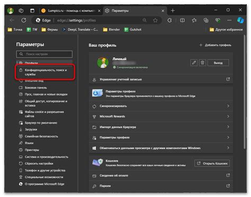Open the Точка favorites folder
Image resolution: width=251 pixels, height=197 pixels.
tap(15, 30)
